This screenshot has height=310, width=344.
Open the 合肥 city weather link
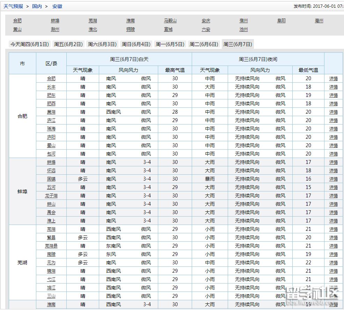pyautogui.click(x=17, y=21)
